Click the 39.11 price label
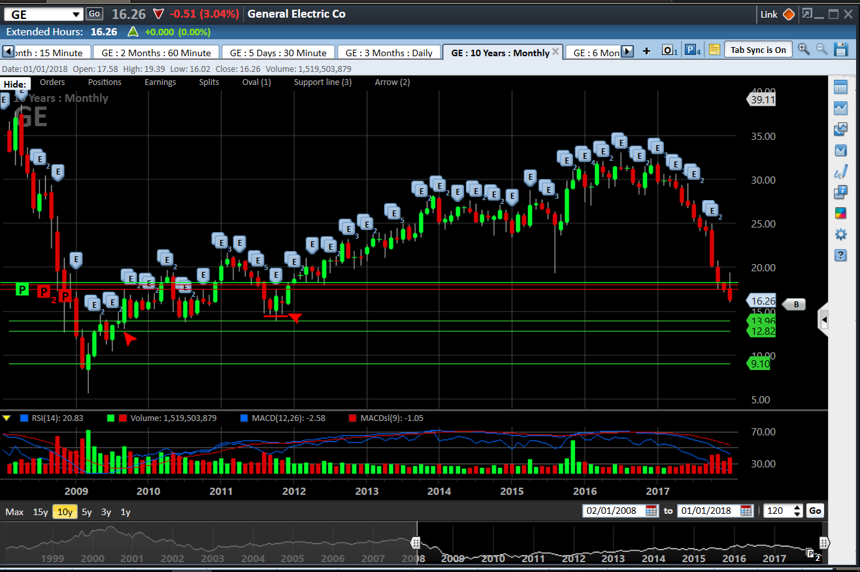 click(x=761, y=99)
